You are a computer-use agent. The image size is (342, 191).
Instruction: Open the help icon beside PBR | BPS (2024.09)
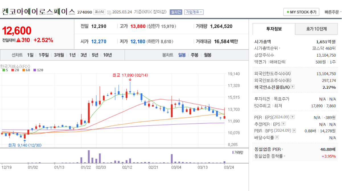(x=294, y=131)
